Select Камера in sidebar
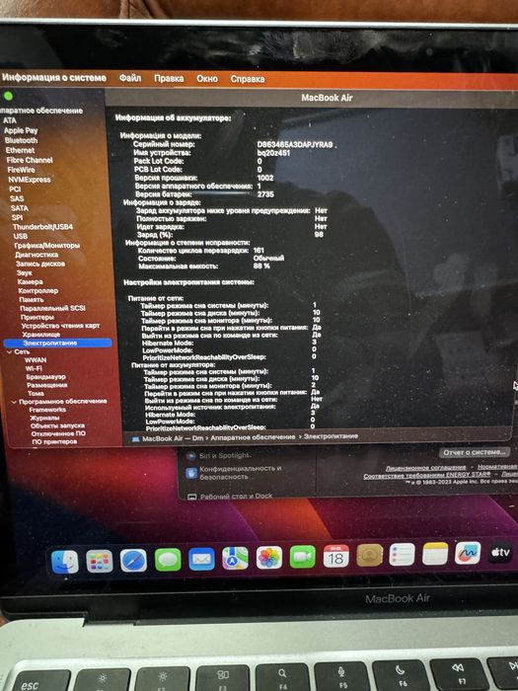Image resolution: width=518 pixels, height=691 pixels. click(31, 281)
